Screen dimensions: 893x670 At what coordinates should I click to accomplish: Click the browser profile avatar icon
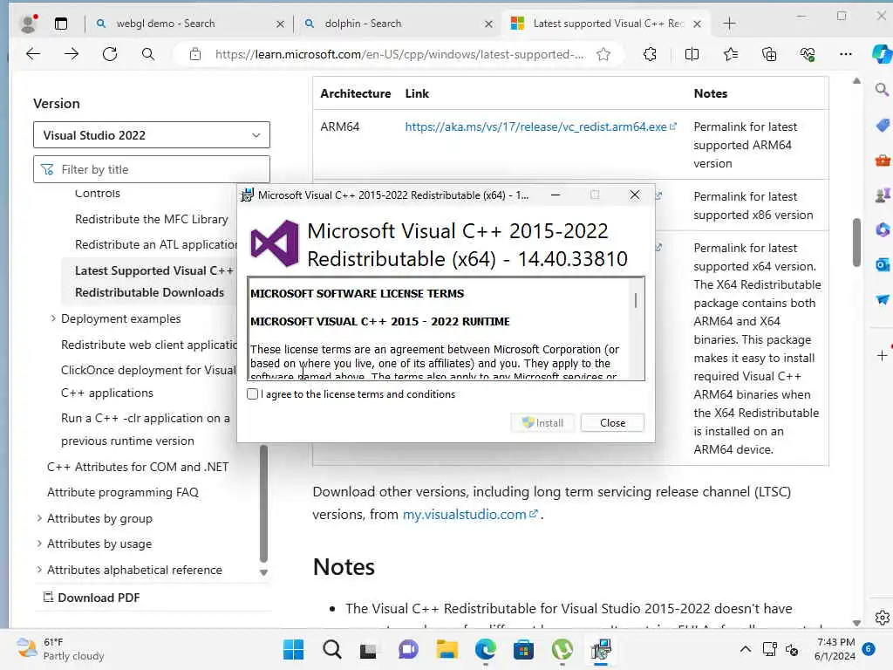[x=27, y=24]
